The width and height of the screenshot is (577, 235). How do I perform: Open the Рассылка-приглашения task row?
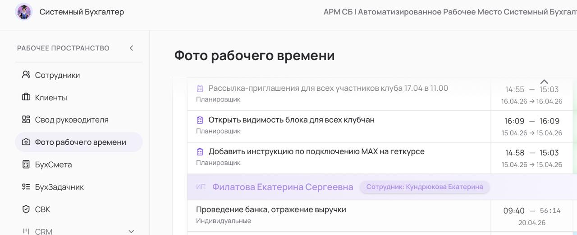click(x=328, y=89)
